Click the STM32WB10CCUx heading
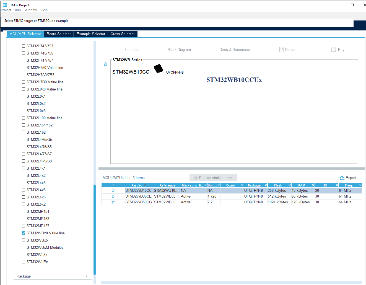 pyautogui.click(x=234, y=80)
